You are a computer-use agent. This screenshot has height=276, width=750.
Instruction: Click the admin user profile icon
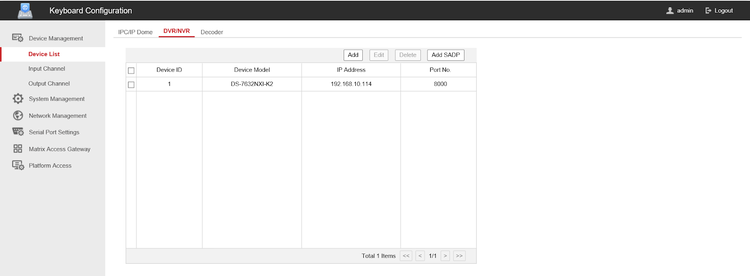(670, 10)
